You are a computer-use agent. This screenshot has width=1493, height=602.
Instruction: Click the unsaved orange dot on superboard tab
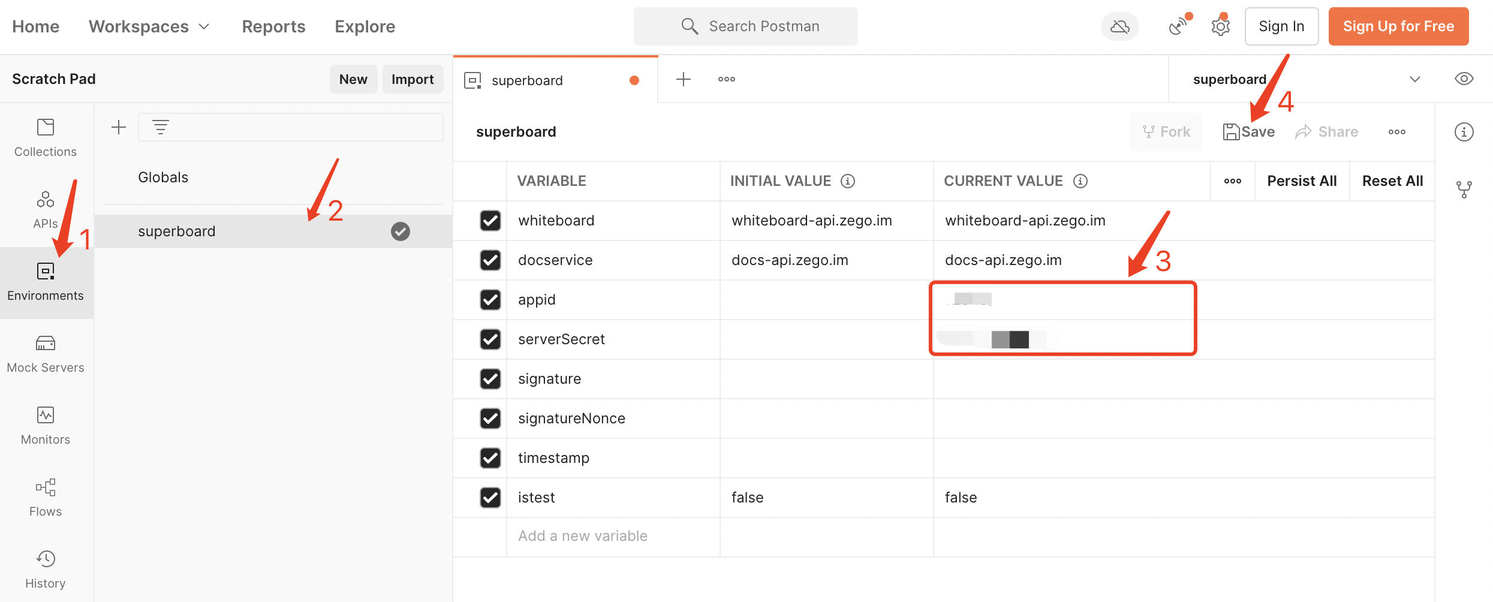634,80
